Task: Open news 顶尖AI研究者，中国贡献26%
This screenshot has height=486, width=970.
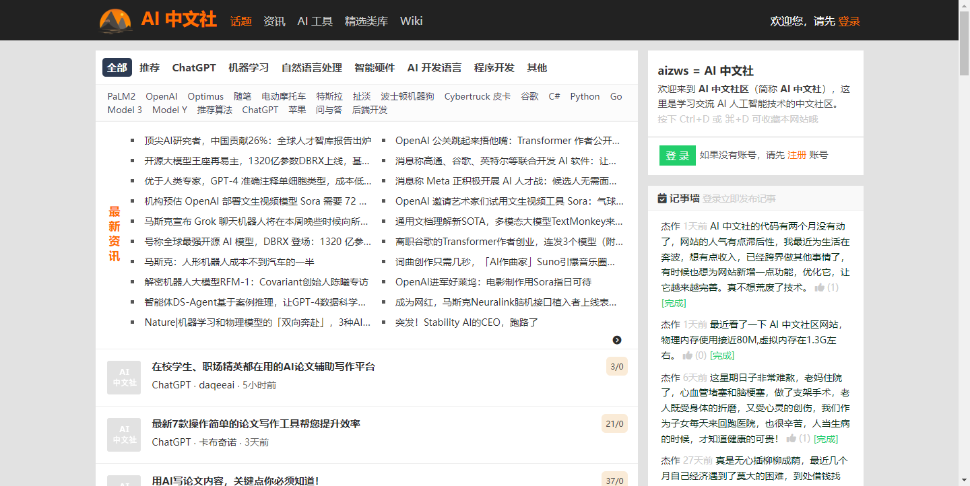Action: pyautogui.click(x=258, y=141)
